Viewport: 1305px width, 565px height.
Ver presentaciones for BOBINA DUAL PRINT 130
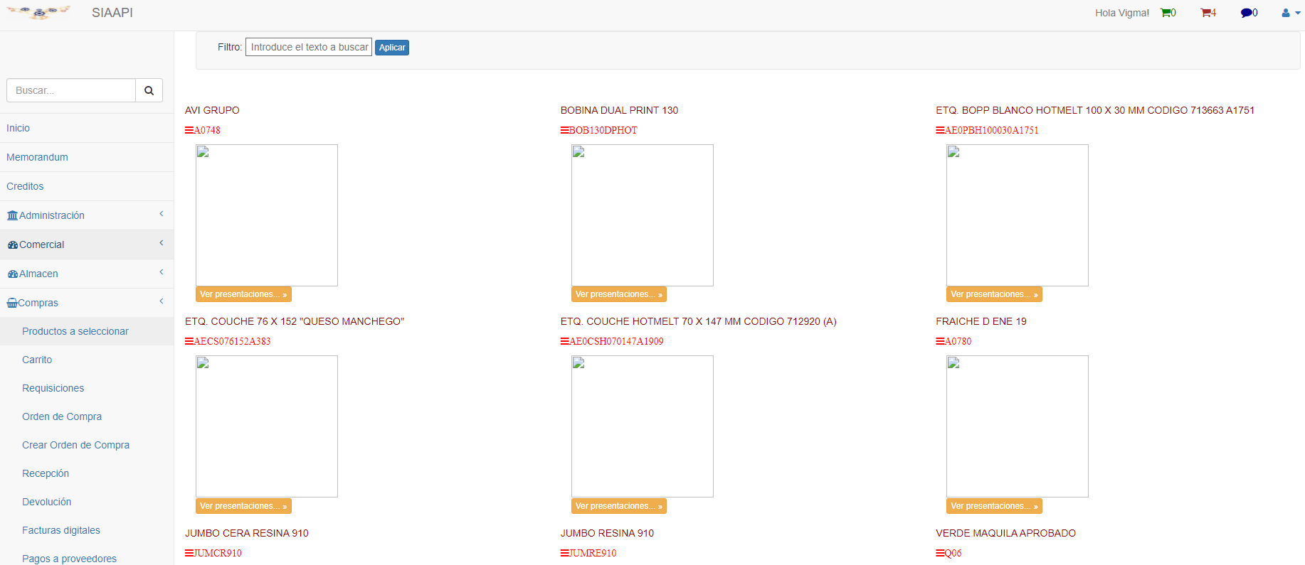click(619, 294)
